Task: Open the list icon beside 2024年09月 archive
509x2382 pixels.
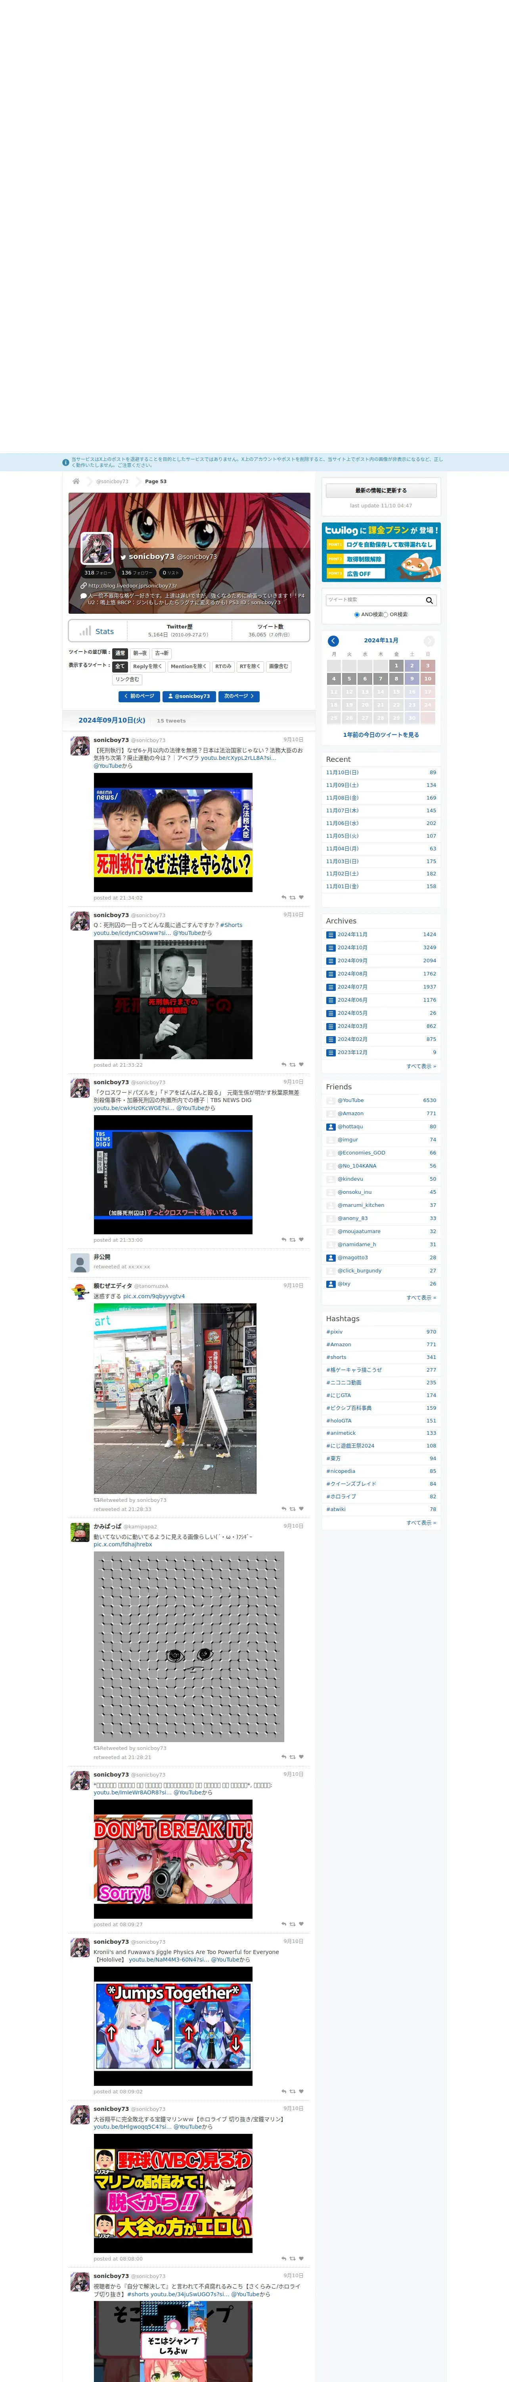Action: pos(331,961)
